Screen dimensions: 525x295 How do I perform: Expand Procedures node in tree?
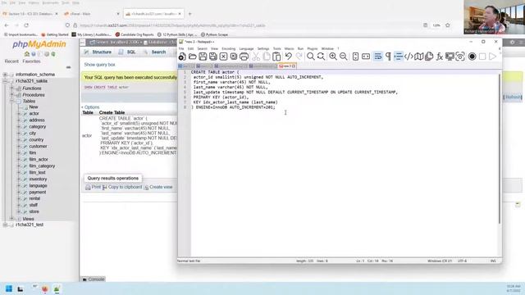(12, 95)
